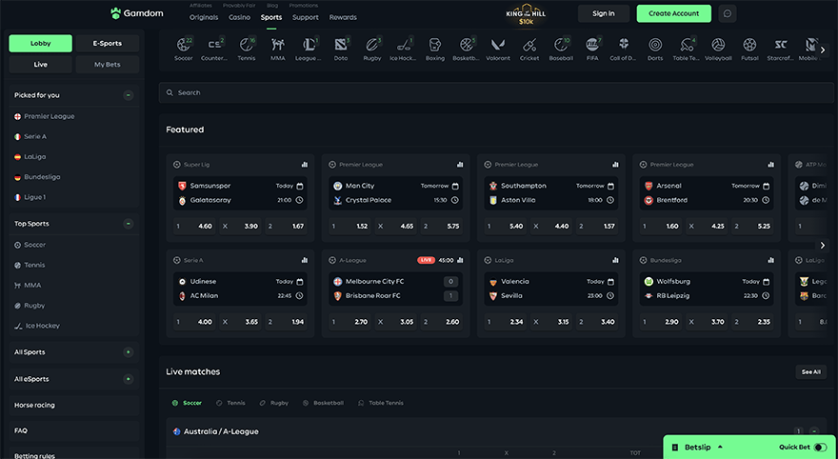Show next sports in category bar
This screenshot has height=459, width=838.
coord(823,50)
